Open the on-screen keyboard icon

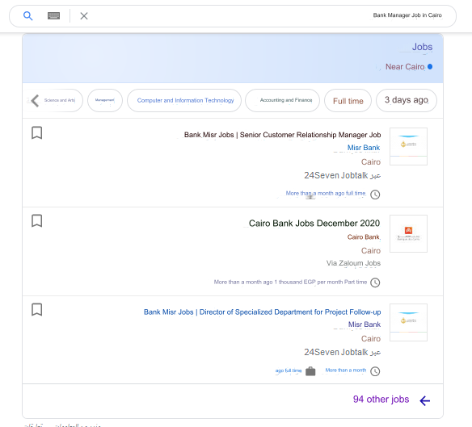(54, 15)
